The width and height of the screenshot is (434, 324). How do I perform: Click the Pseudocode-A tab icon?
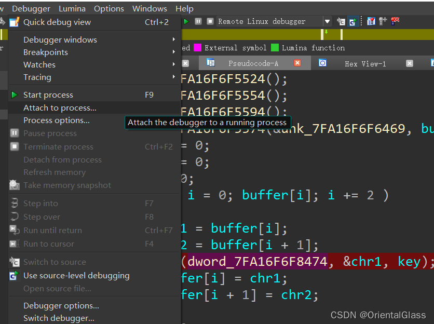coord(211,63)
